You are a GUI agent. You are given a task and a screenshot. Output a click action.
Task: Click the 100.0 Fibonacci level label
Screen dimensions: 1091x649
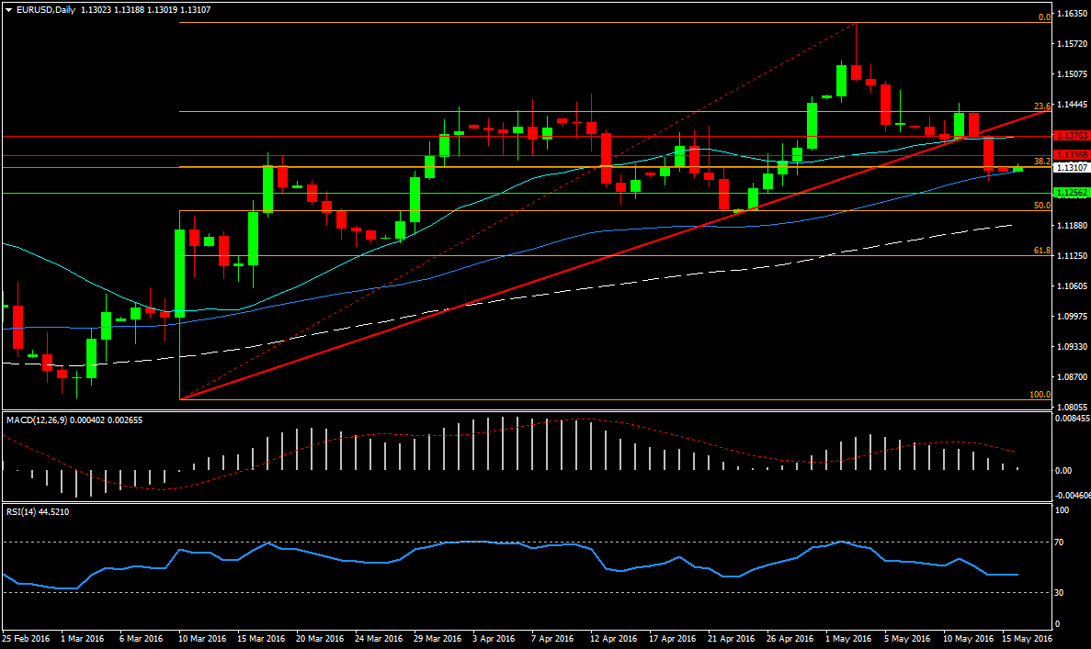point(1040,394)
